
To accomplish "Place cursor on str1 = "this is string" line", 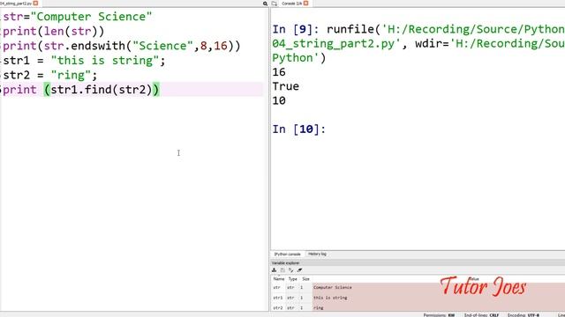I will pos(84,61).
